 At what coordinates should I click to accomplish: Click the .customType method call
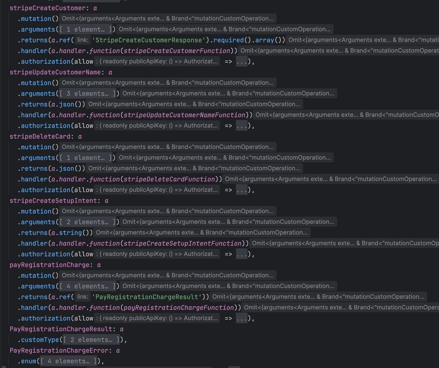38,340
